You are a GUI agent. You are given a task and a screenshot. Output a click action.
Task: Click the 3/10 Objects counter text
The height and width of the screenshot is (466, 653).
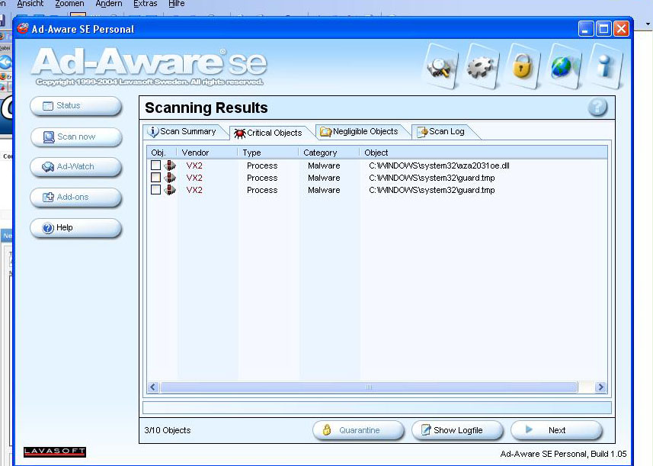pyautogui.click(x=168, y=430)
